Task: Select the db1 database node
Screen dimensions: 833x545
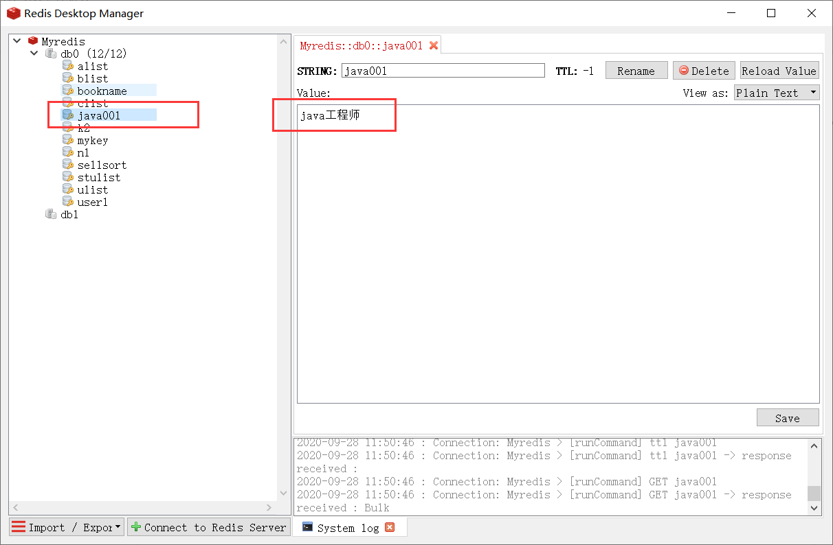Action: click(69, 214)
